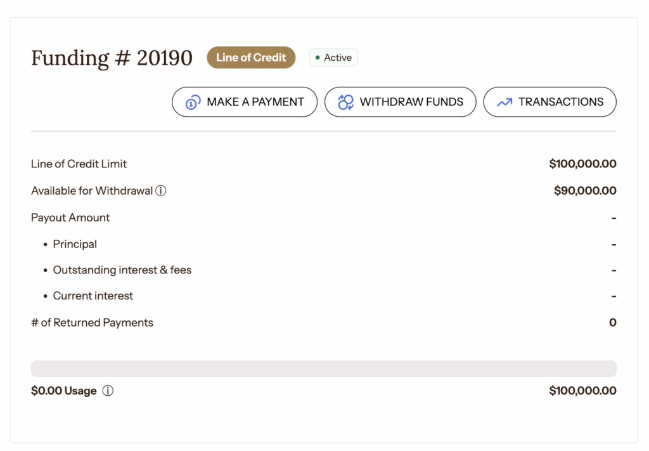
Task: Click the $90,000.00 available amount
Action: coord(584,190)
